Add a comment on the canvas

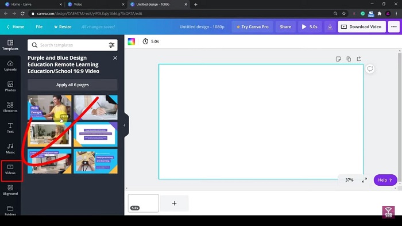pyautogui.click(x=370, y=68)
